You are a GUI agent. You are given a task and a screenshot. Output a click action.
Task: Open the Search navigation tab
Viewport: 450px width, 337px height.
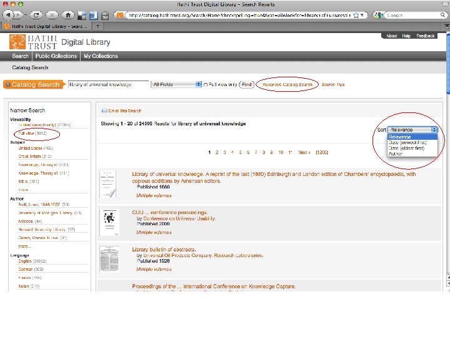(x=21, y=56)
